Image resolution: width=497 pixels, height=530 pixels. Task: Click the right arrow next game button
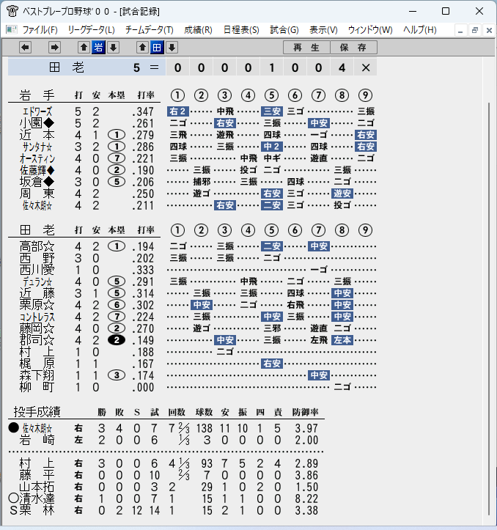(x=54, y=48)
